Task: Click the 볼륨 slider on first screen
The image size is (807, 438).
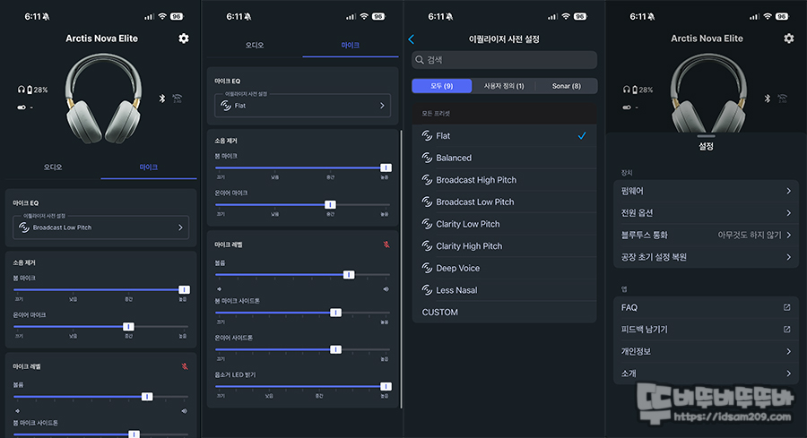Action: tap(100, 397)
